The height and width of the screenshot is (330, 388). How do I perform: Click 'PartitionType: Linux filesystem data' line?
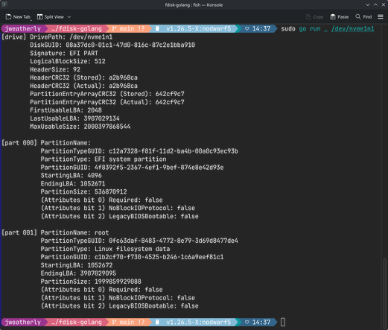[x=105, y=249]
